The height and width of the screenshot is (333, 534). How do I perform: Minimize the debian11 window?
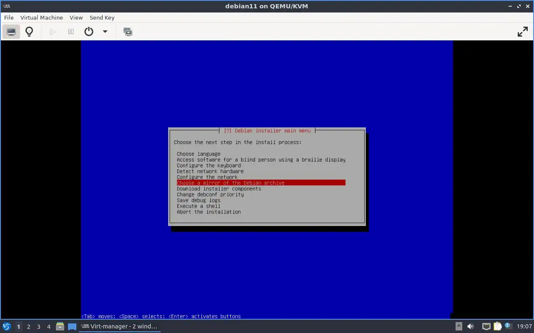click(510, 6)
